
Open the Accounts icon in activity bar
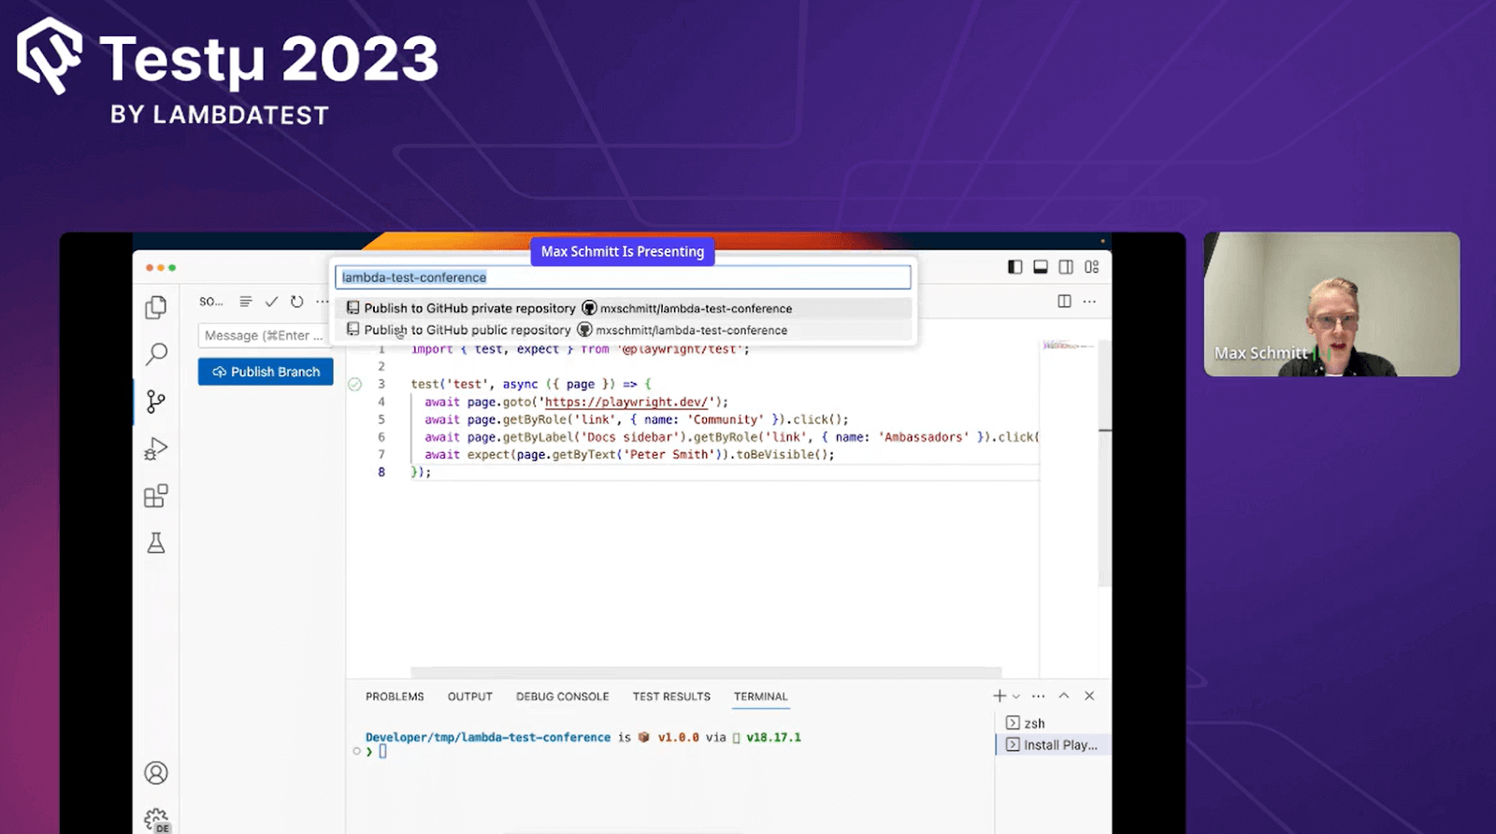(x=156, y=772)
